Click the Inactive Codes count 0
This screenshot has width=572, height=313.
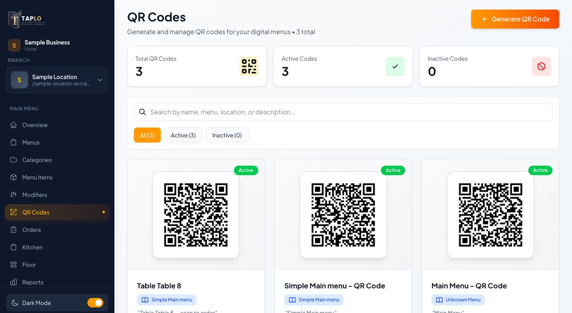[x=432, y=71]
